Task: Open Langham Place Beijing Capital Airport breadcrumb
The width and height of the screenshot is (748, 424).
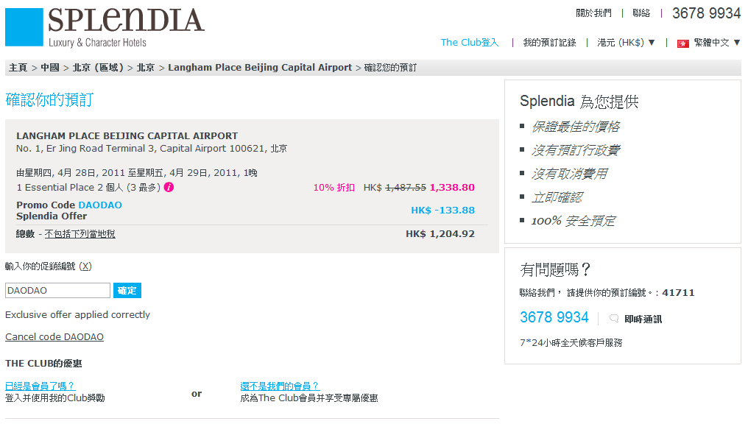Action: click(x=260, y=68)
